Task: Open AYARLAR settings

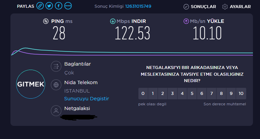Action: 236,7
